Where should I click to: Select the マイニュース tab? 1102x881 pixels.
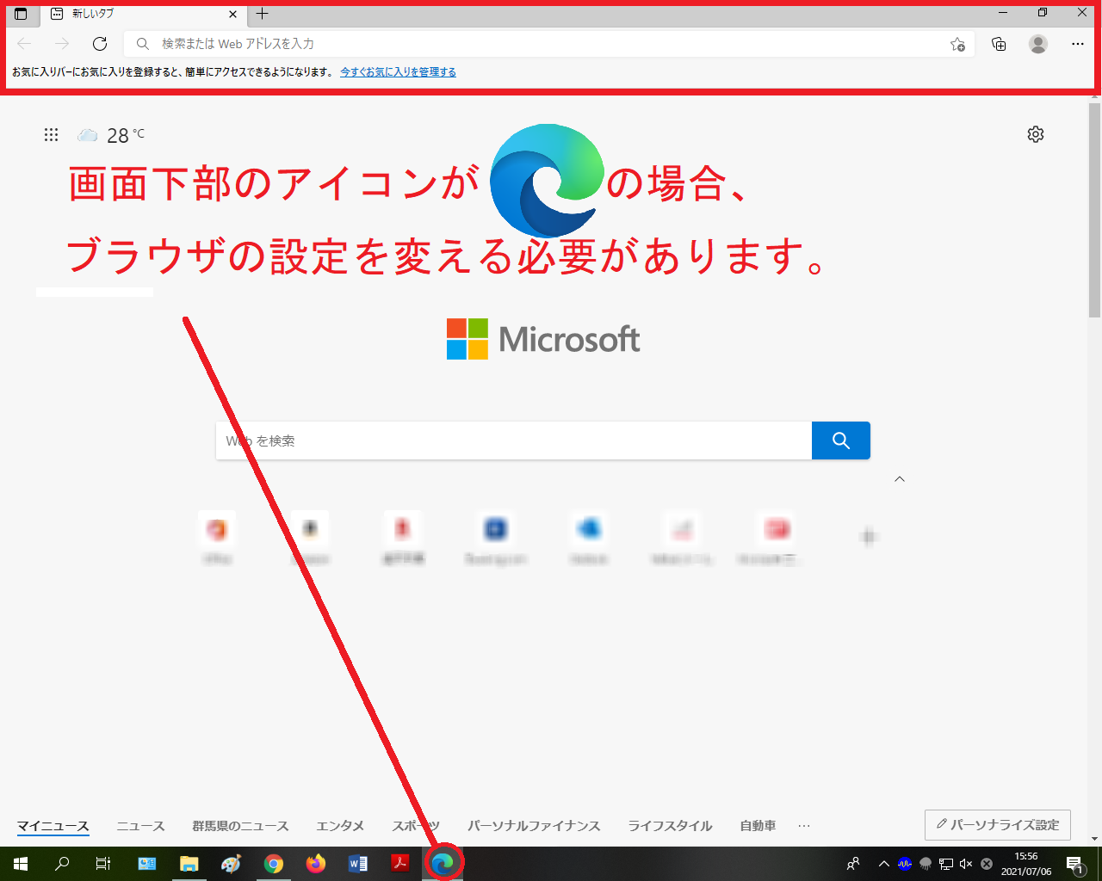[x=53, y=826]
